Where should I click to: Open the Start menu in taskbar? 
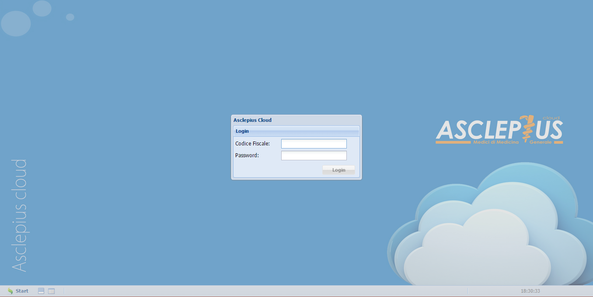[18, 291]
